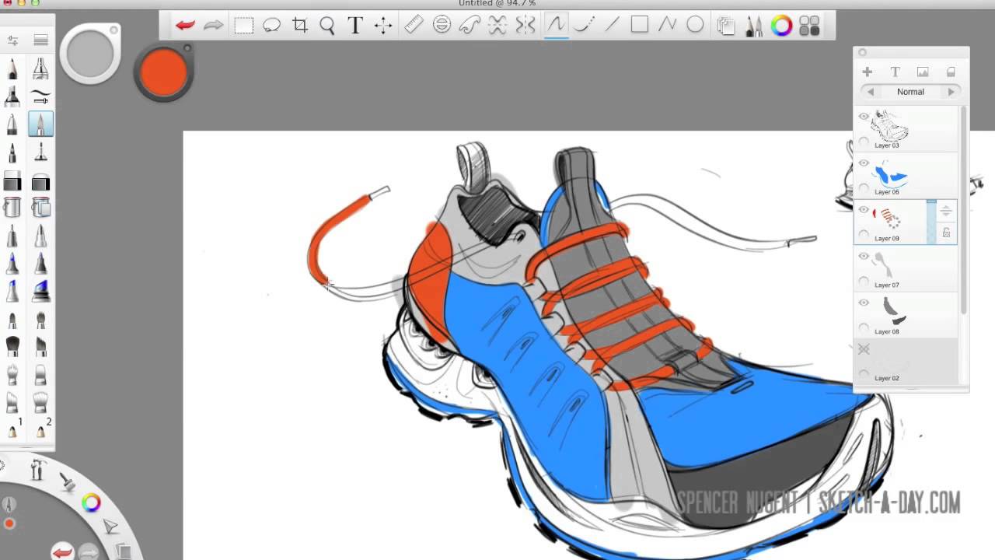Viewport: 995px width, 560px height.
Task: Select the Crop tool
Action: (x=300, y=25)
